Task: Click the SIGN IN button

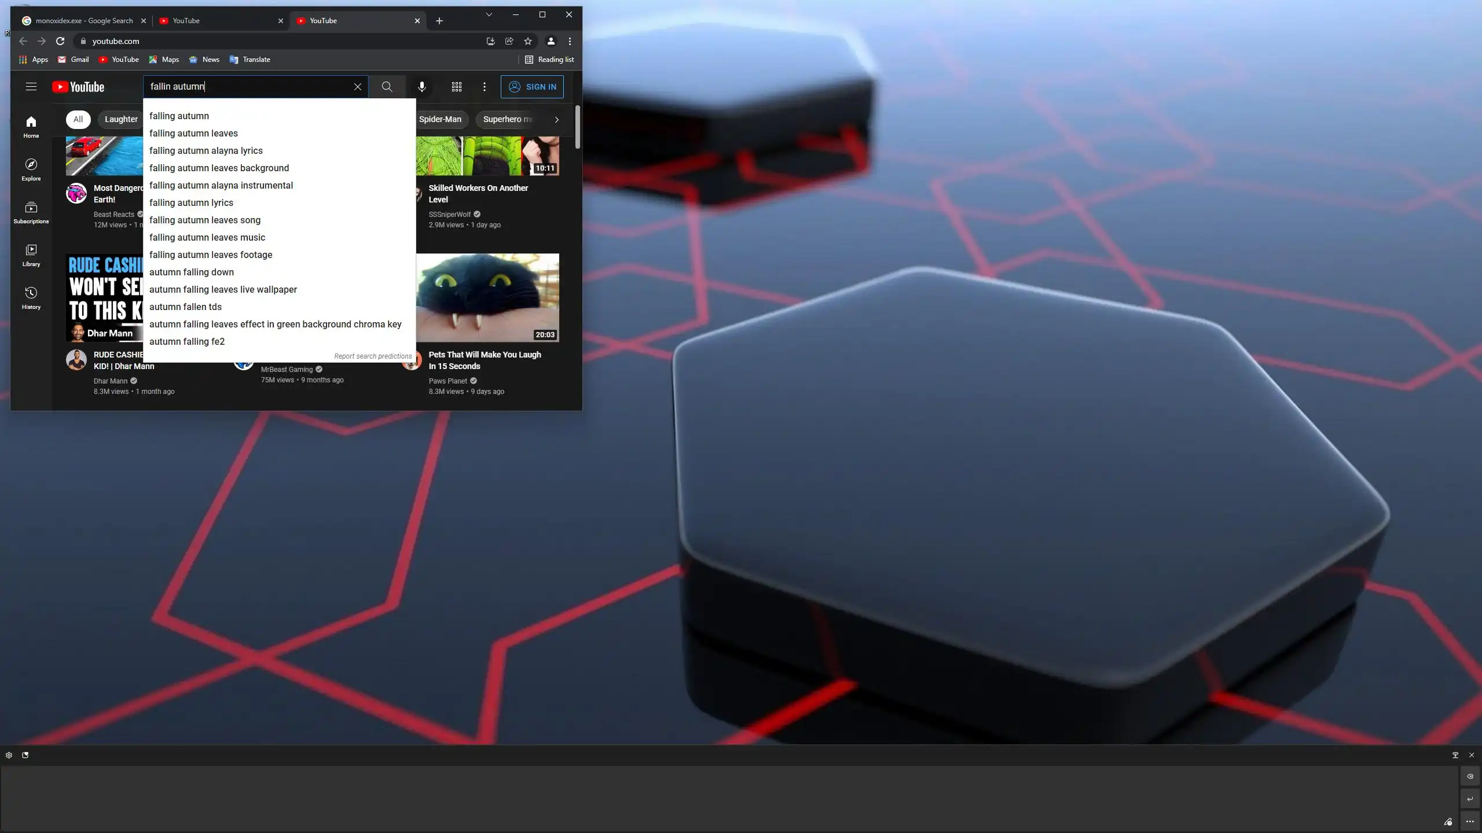Action: [532, 87]
